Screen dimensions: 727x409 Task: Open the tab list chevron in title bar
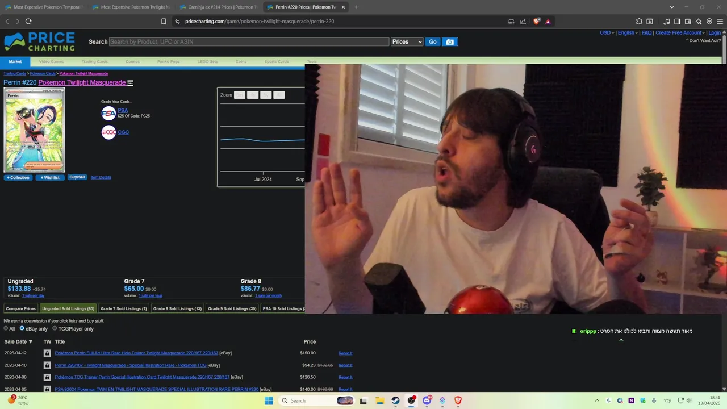pos(672,7)
